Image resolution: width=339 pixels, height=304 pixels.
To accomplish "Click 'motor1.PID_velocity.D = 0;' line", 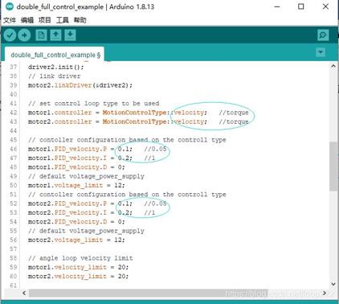I will pos(76,167).
